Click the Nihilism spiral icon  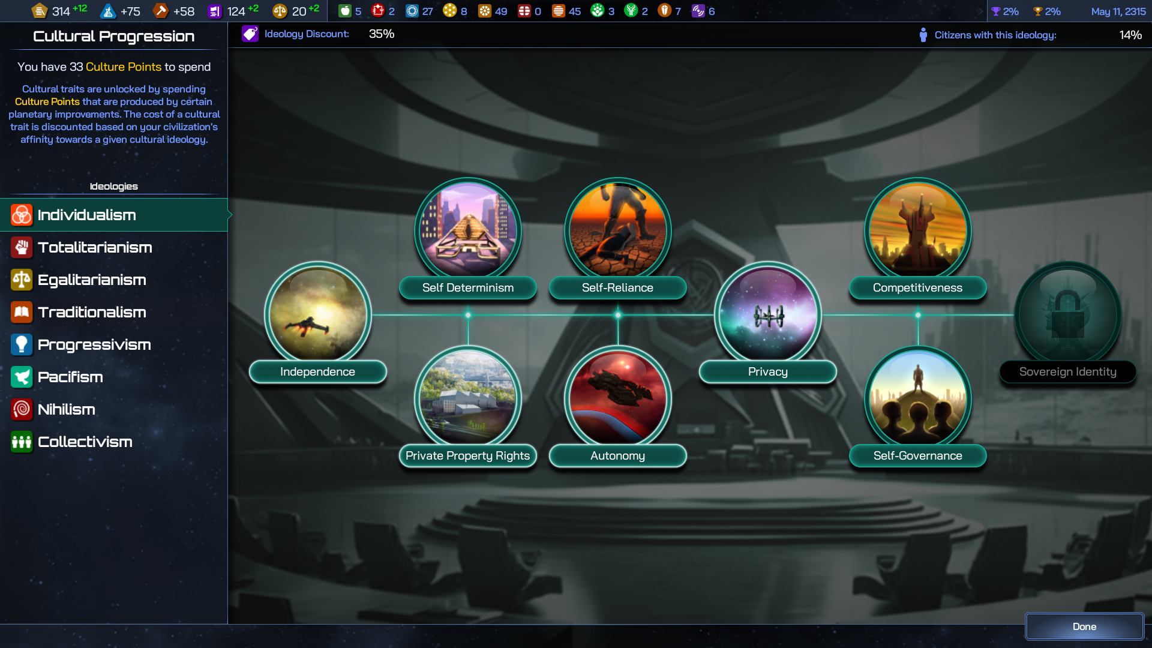[x=22, y=409]
